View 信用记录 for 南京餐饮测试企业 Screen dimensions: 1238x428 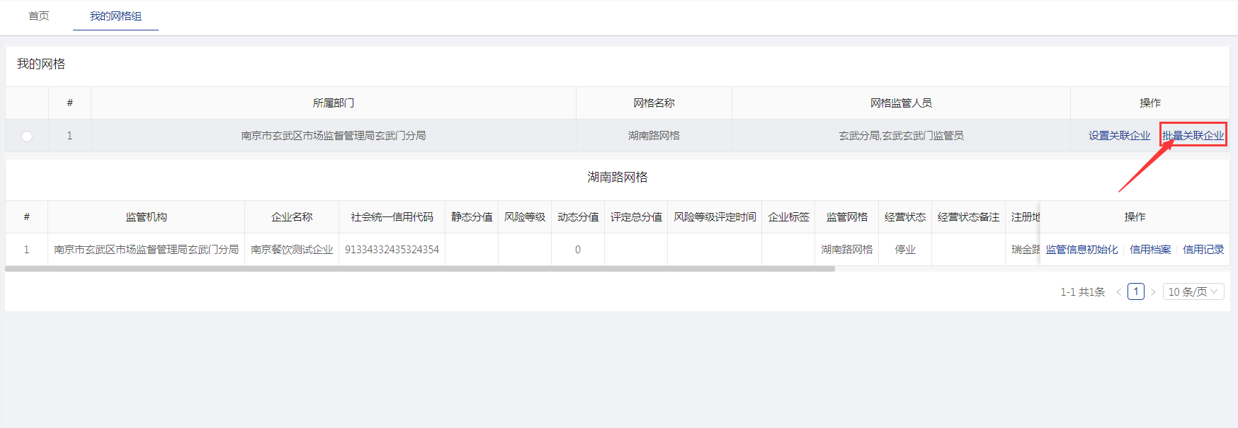point(1203,250)
